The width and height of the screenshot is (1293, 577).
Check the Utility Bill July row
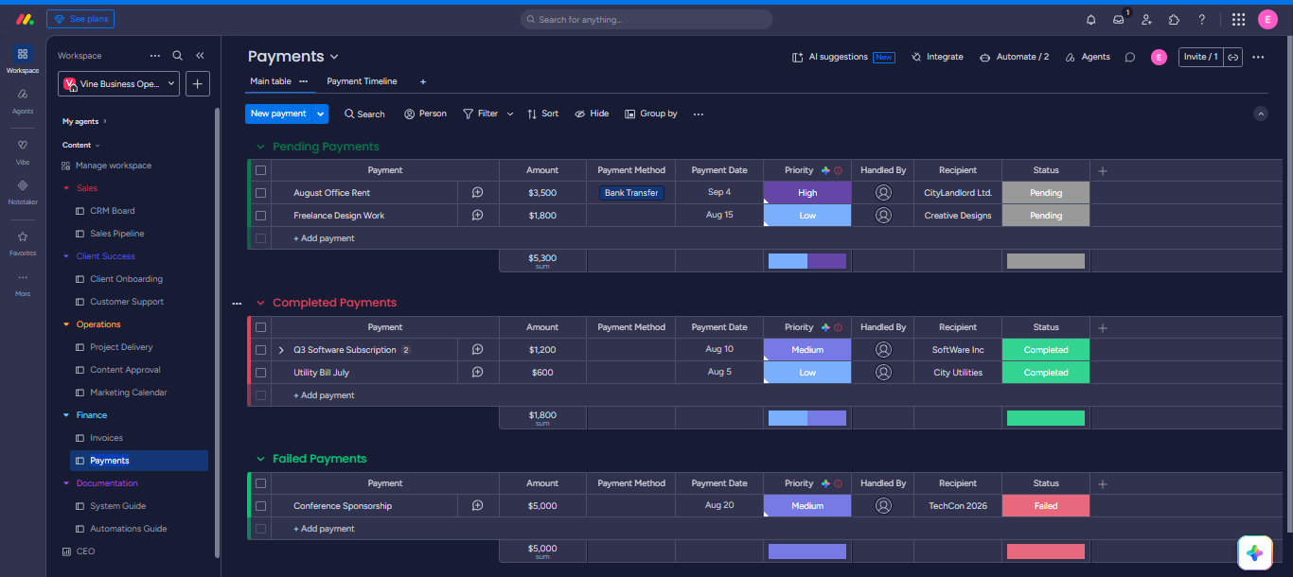point(261,373)
